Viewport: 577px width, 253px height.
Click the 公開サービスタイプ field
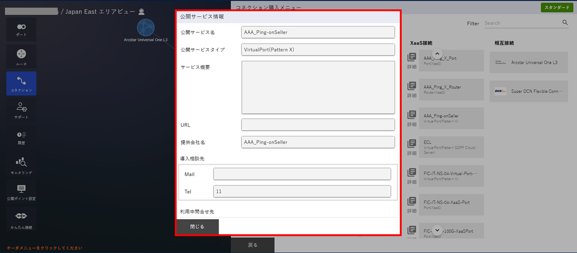pyautogui.click(x=318, y=50)
